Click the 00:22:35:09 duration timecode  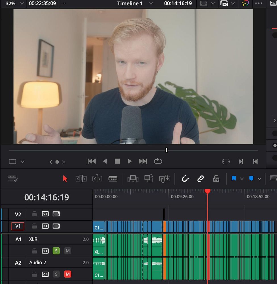click(x=42, y=3)
